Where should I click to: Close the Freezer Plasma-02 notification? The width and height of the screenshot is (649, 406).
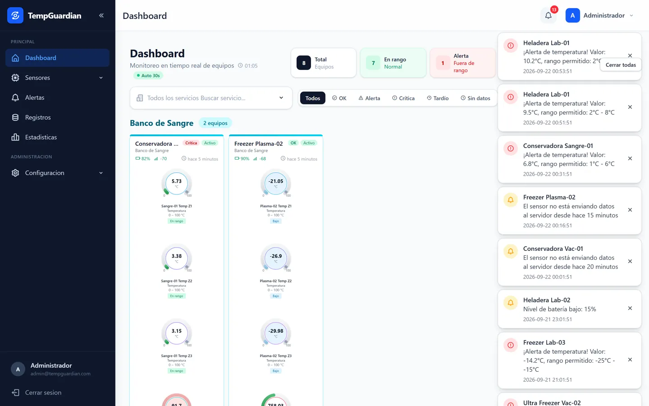pos(630,210)
